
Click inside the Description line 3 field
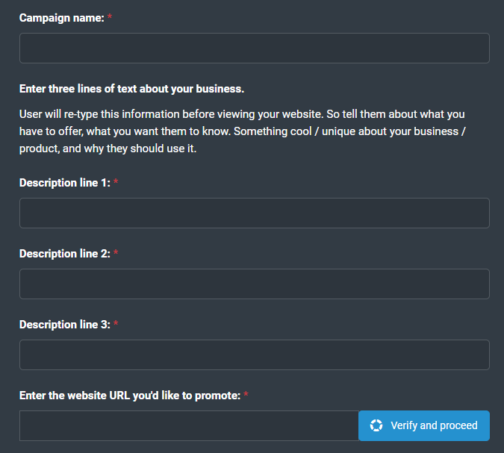click(x=255, y=354)
